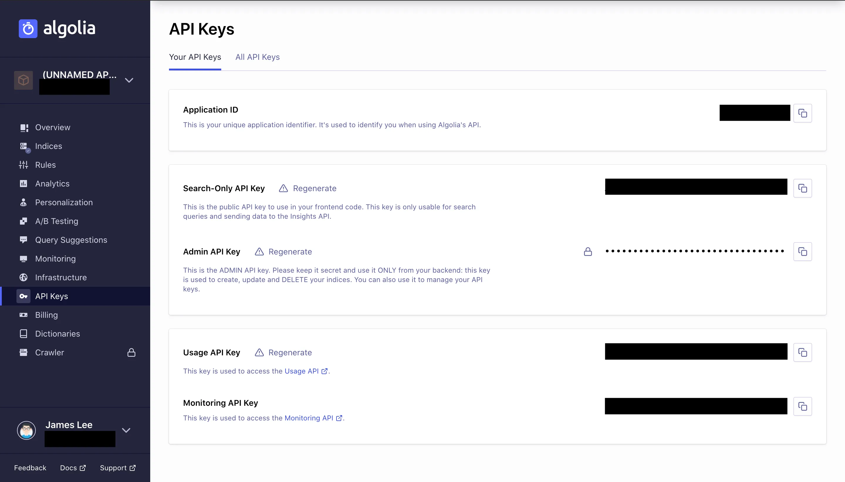845x482 pixels.
Task: Click the Algolia logo icon
Action: pos(28,29)
